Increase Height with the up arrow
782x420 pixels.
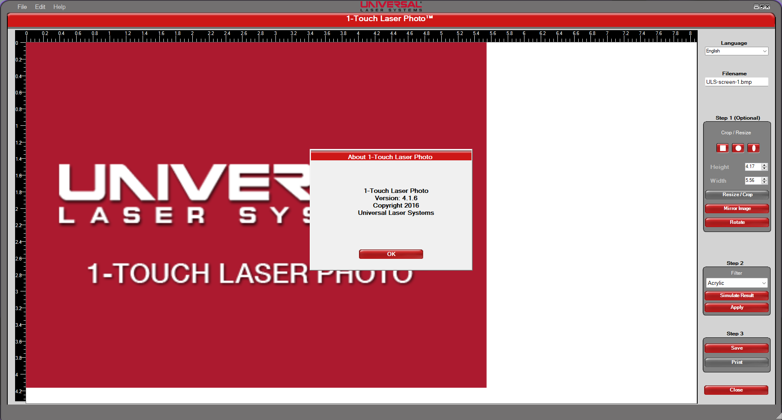[x=764, y=165]
